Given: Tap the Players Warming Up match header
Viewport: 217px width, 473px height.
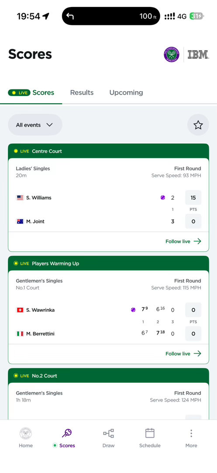Looking at the screenshot, I should click(x=108, y=263).
